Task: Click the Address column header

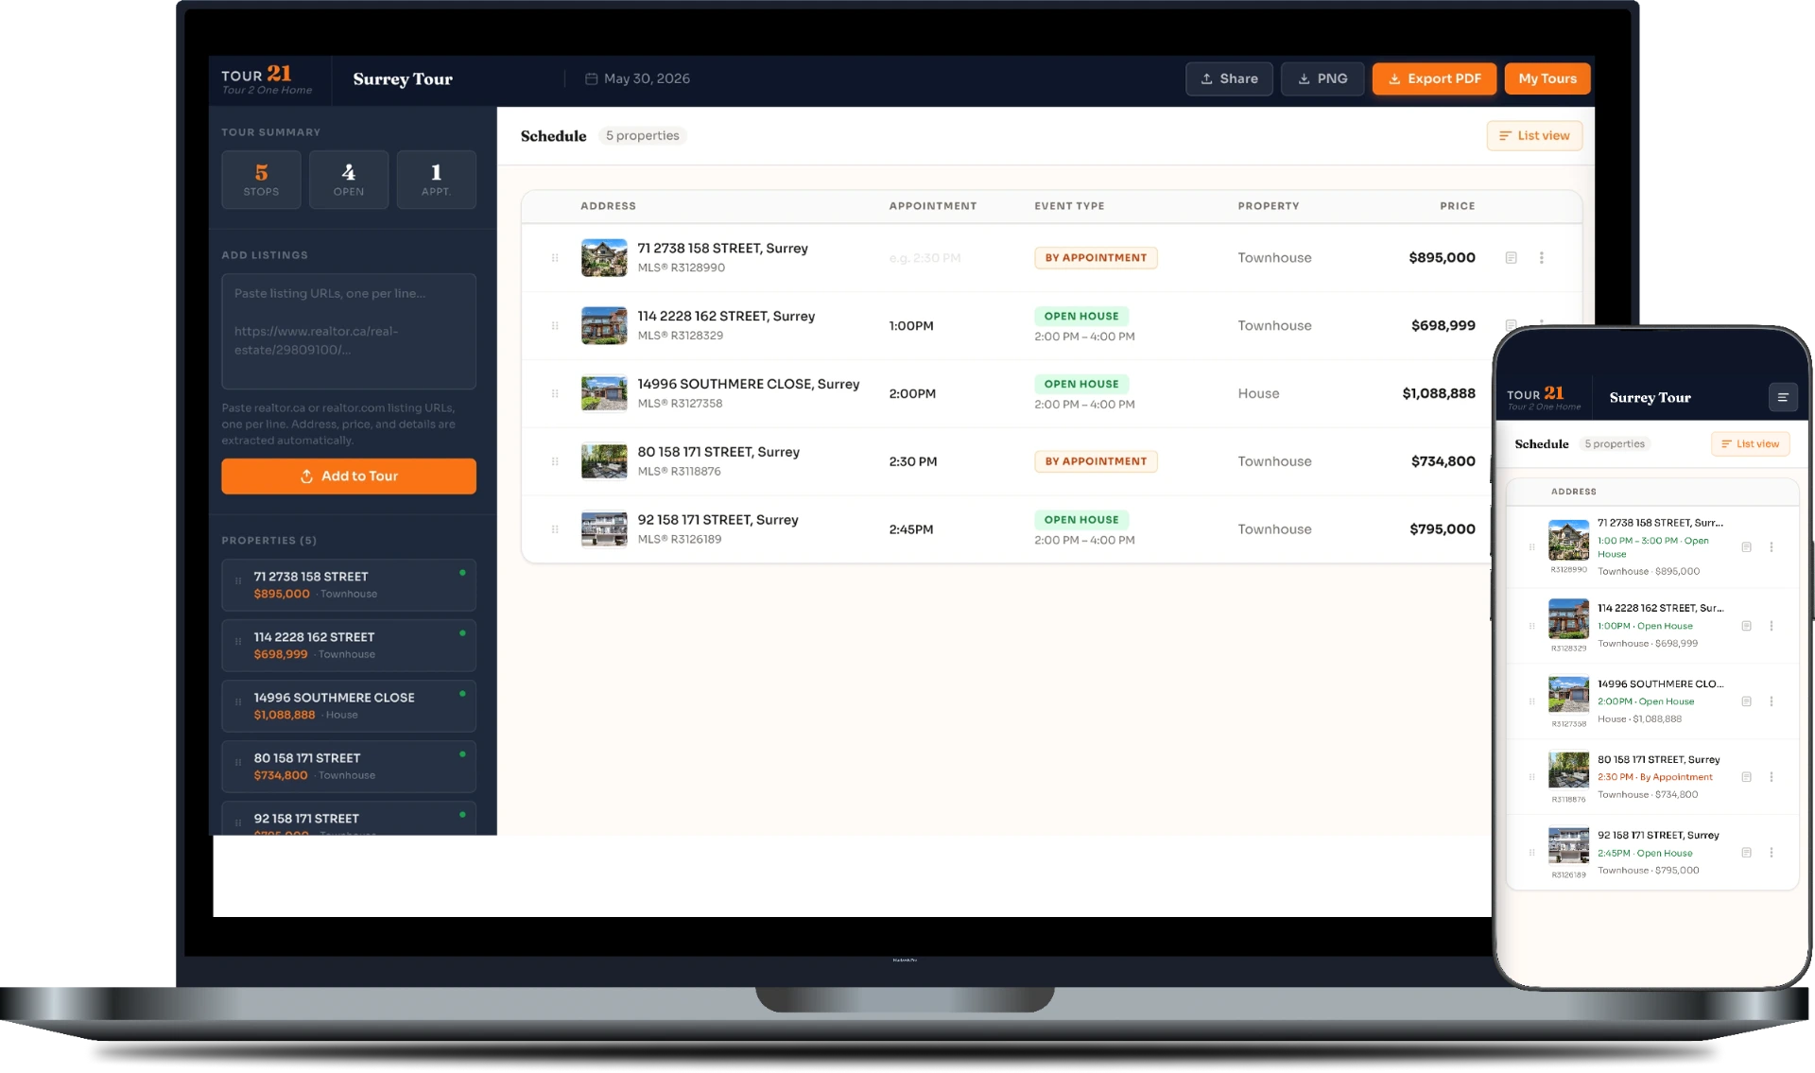Action: [x=608, y=206]
